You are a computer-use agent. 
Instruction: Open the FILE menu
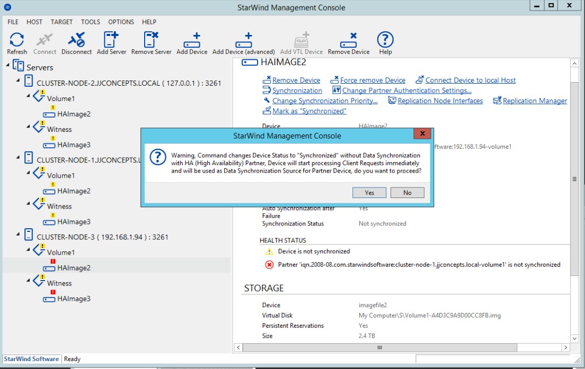coord(13,22)
